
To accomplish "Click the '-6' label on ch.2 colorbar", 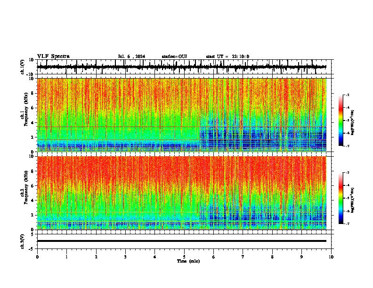I will pos(348,211).
